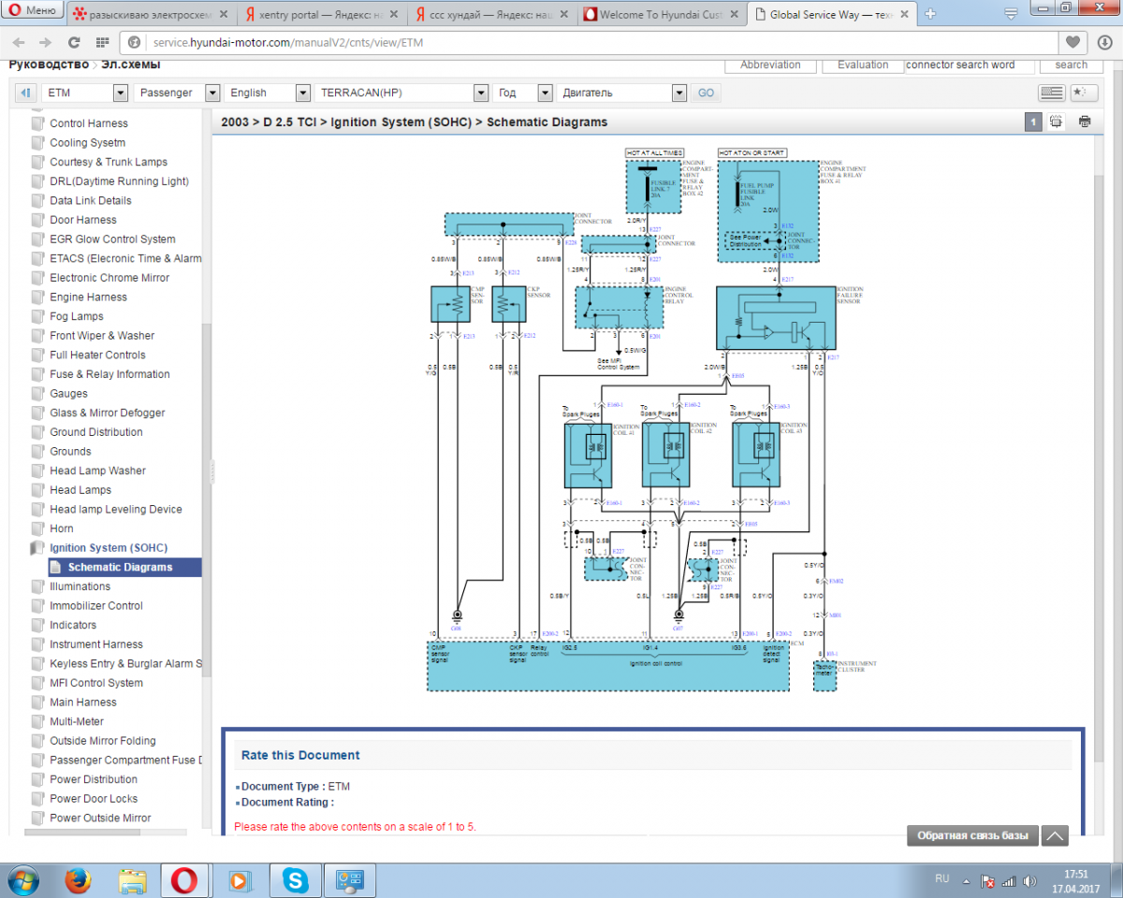Open Immobilizer Control section
The width and height of the screenshot is (1123, 898).
[x=96, y=606]
